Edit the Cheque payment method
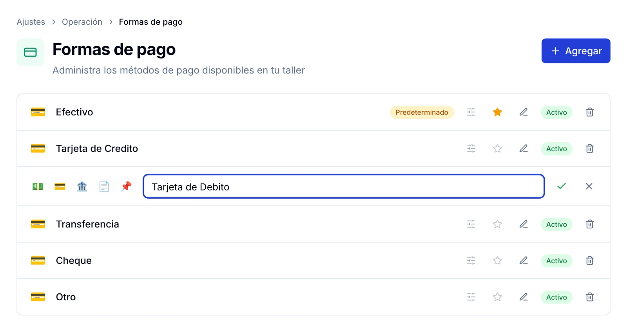The height and width of the screenshot is (323, 627). [524, 260]
